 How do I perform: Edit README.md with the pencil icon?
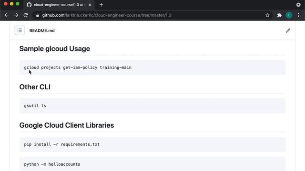(288, 30)
